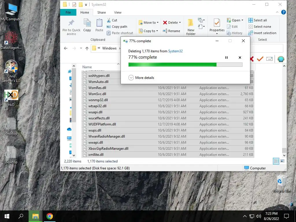Image resolution: width=296 pixels, height=222 pixels.
Task: Click Edit in the ribbon
Action: [232, 27]
